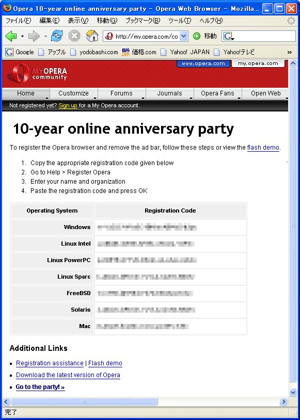Expand the Customize navigation dropdown arrow
Viewport: 300px width, 420px height.
tap(95, 98)
